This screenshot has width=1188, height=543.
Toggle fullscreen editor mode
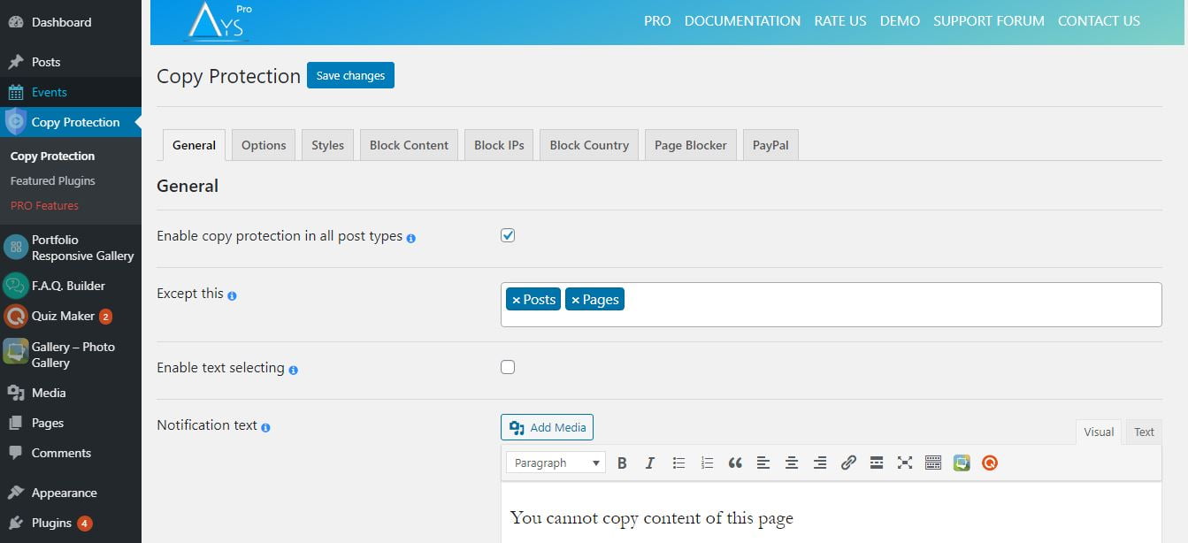point(905,463)
